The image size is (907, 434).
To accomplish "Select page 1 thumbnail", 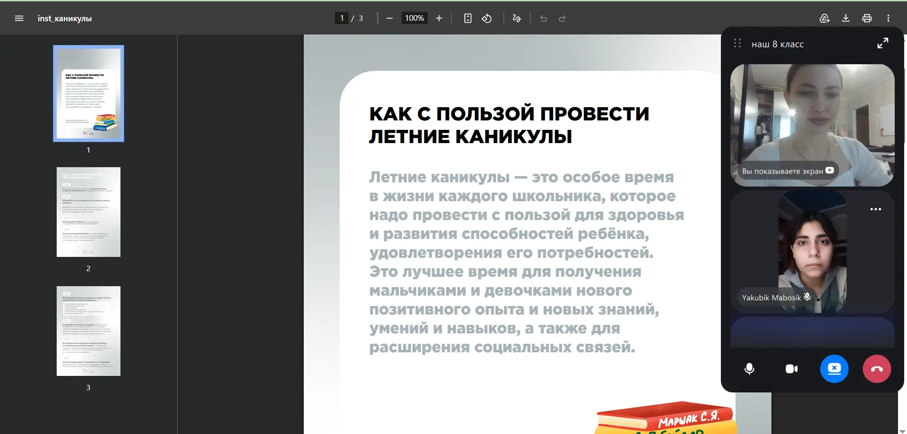I will pyautogui.click(x=88, y=94).
